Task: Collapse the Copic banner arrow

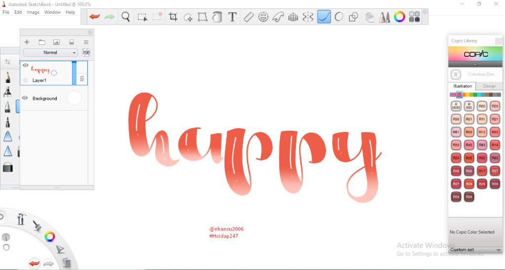Action: point(475,65)
